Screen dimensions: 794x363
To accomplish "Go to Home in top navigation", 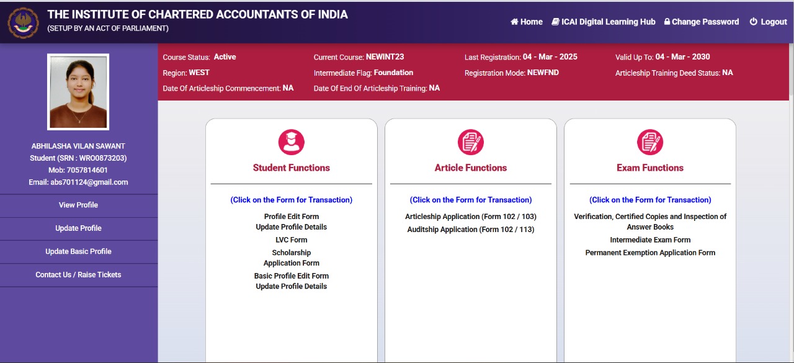I will click(526, 22).
